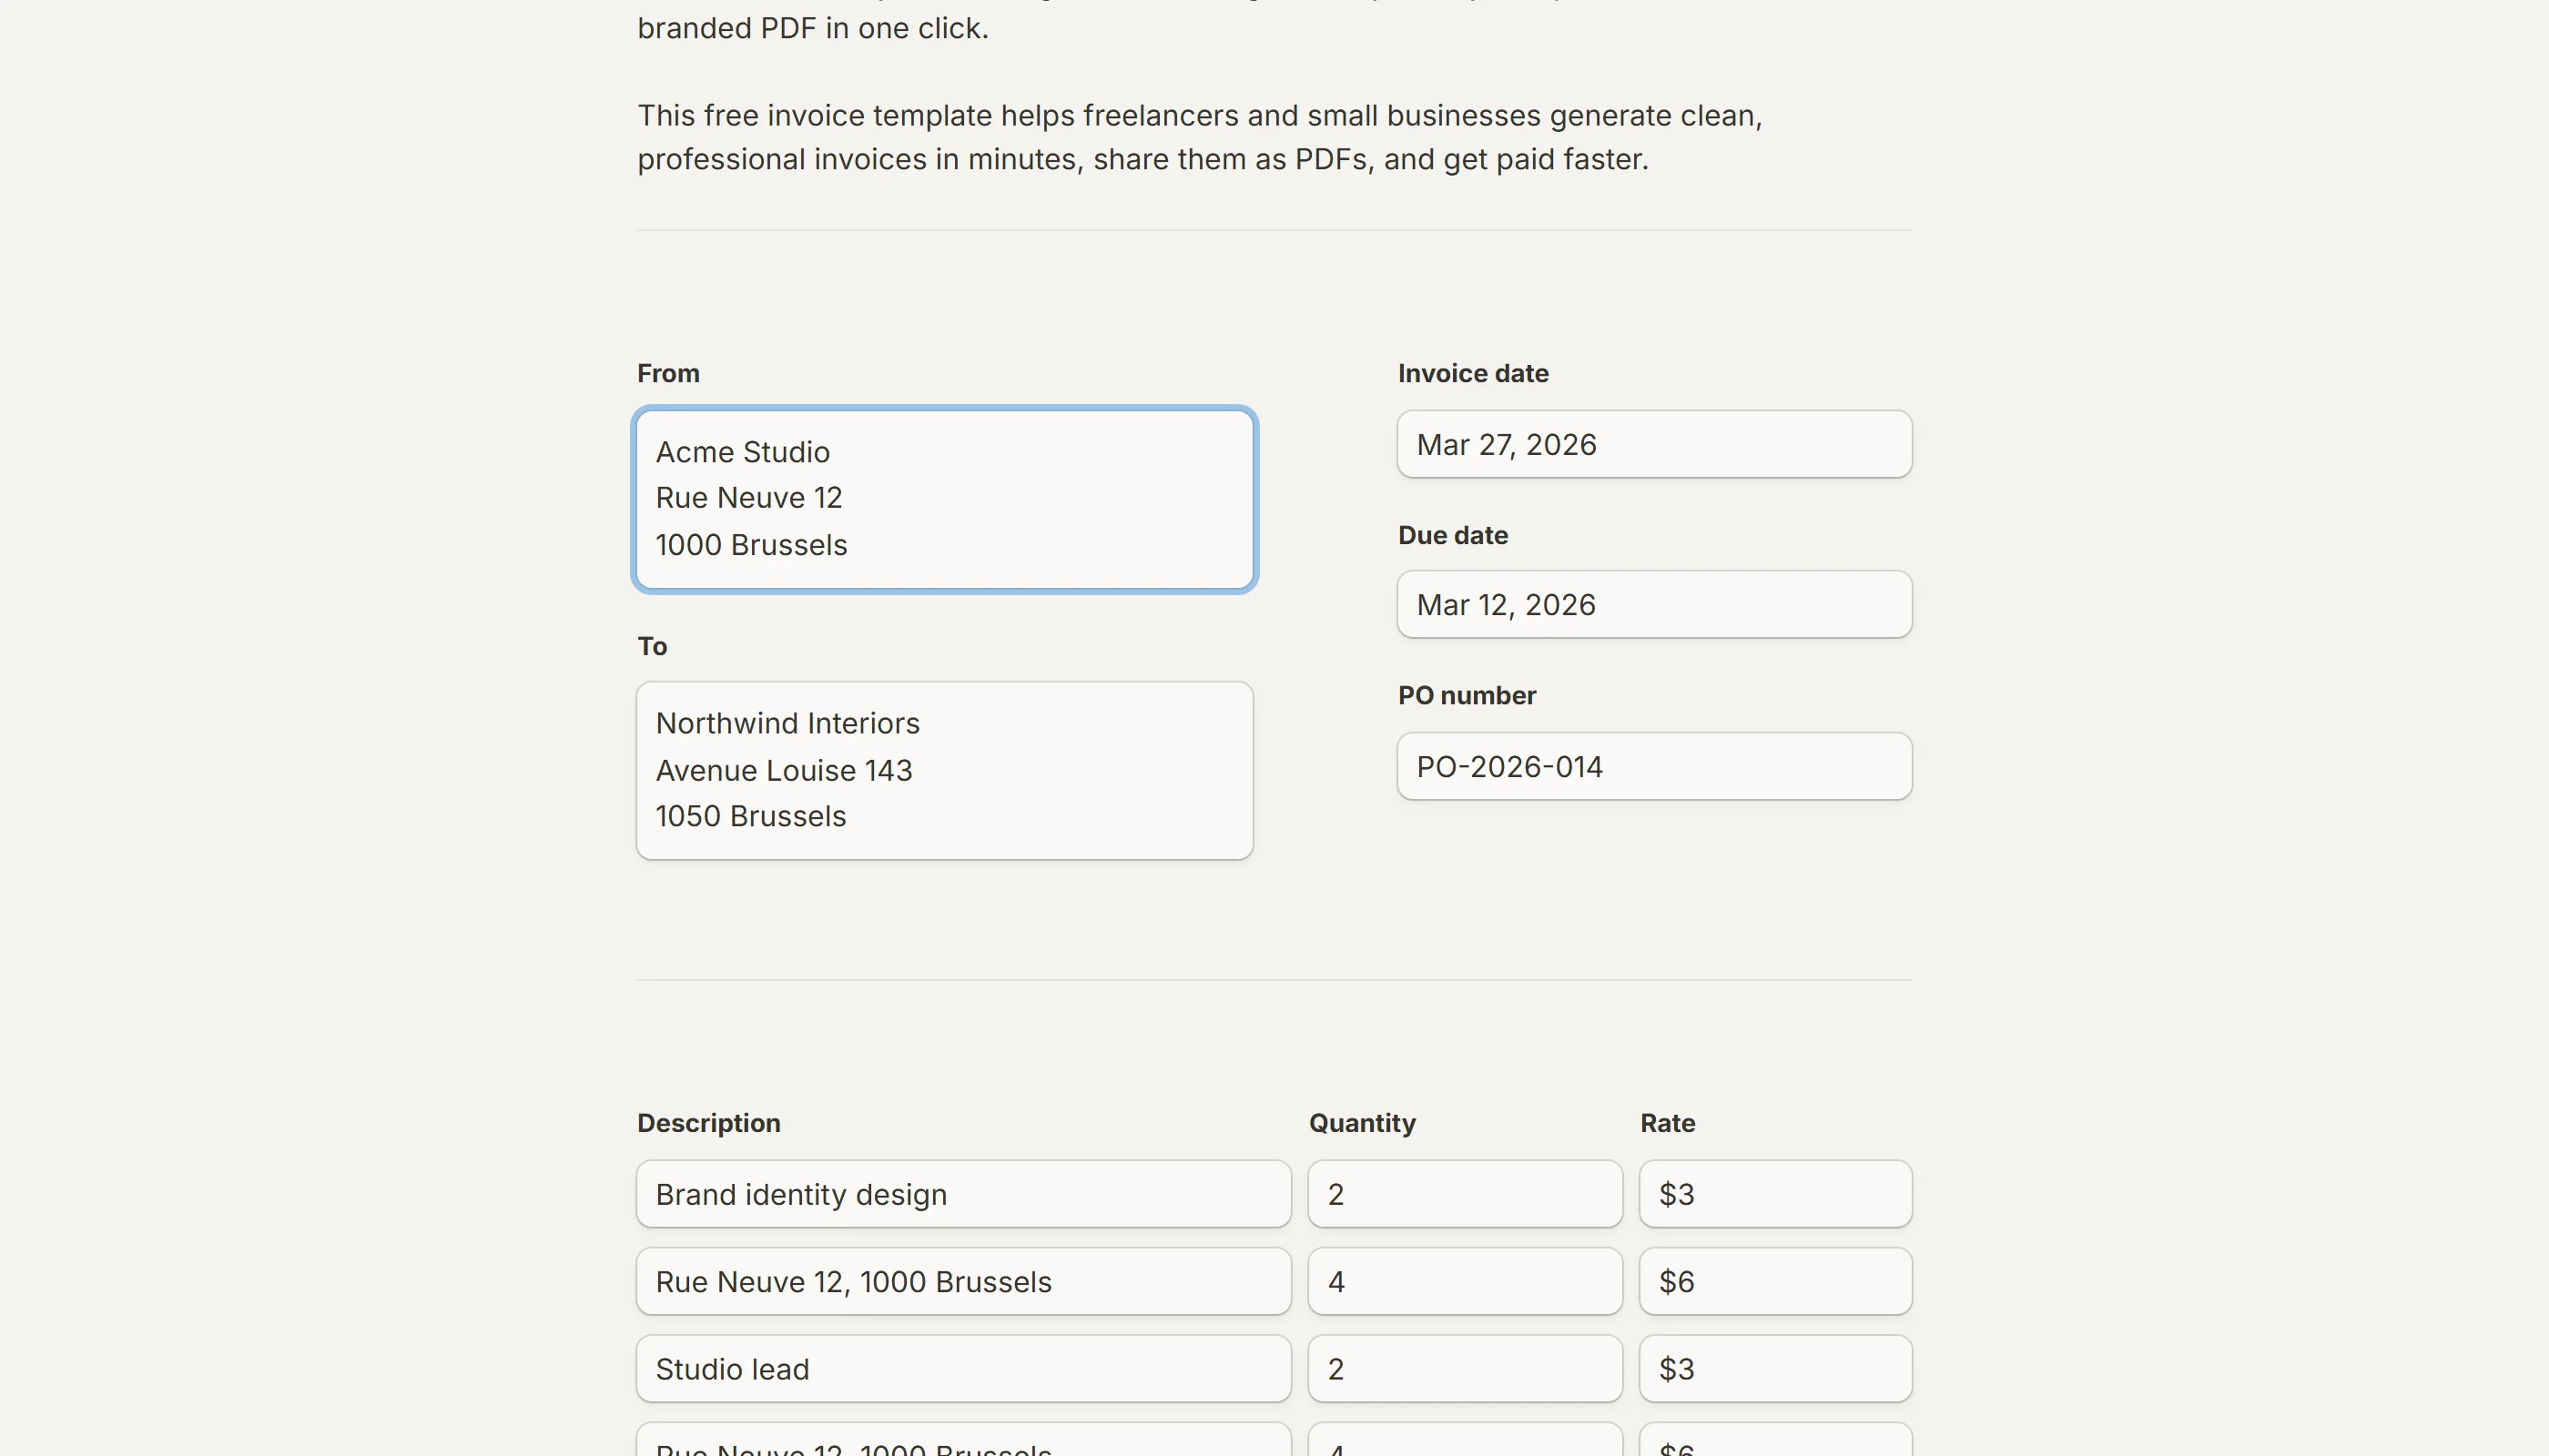Edit quantity for Brand identity design
The image size is (2549, 1456).
pos(1465,1194)
